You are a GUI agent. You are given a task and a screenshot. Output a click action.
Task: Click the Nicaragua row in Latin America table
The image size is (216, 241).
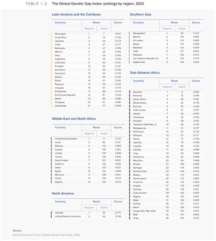click(x=88, y=34)
